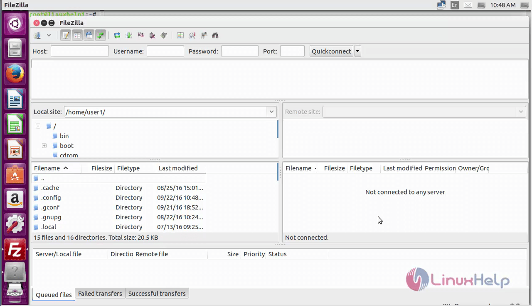Open the Local site path dropdown
532x306 pixels.
tap(271, 112)
